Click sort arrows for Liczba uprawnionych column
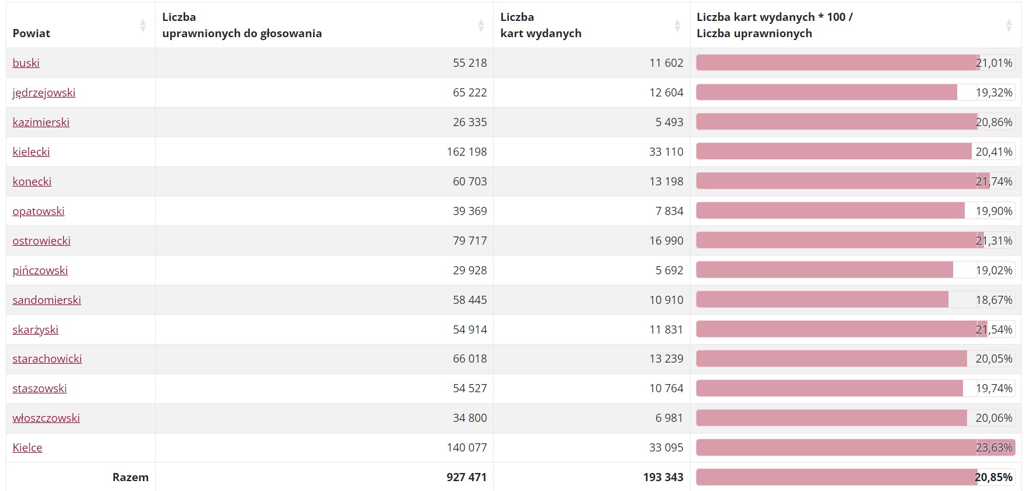Image resolution: width=1024 pixels, height=491 pixels. point(481,26)
